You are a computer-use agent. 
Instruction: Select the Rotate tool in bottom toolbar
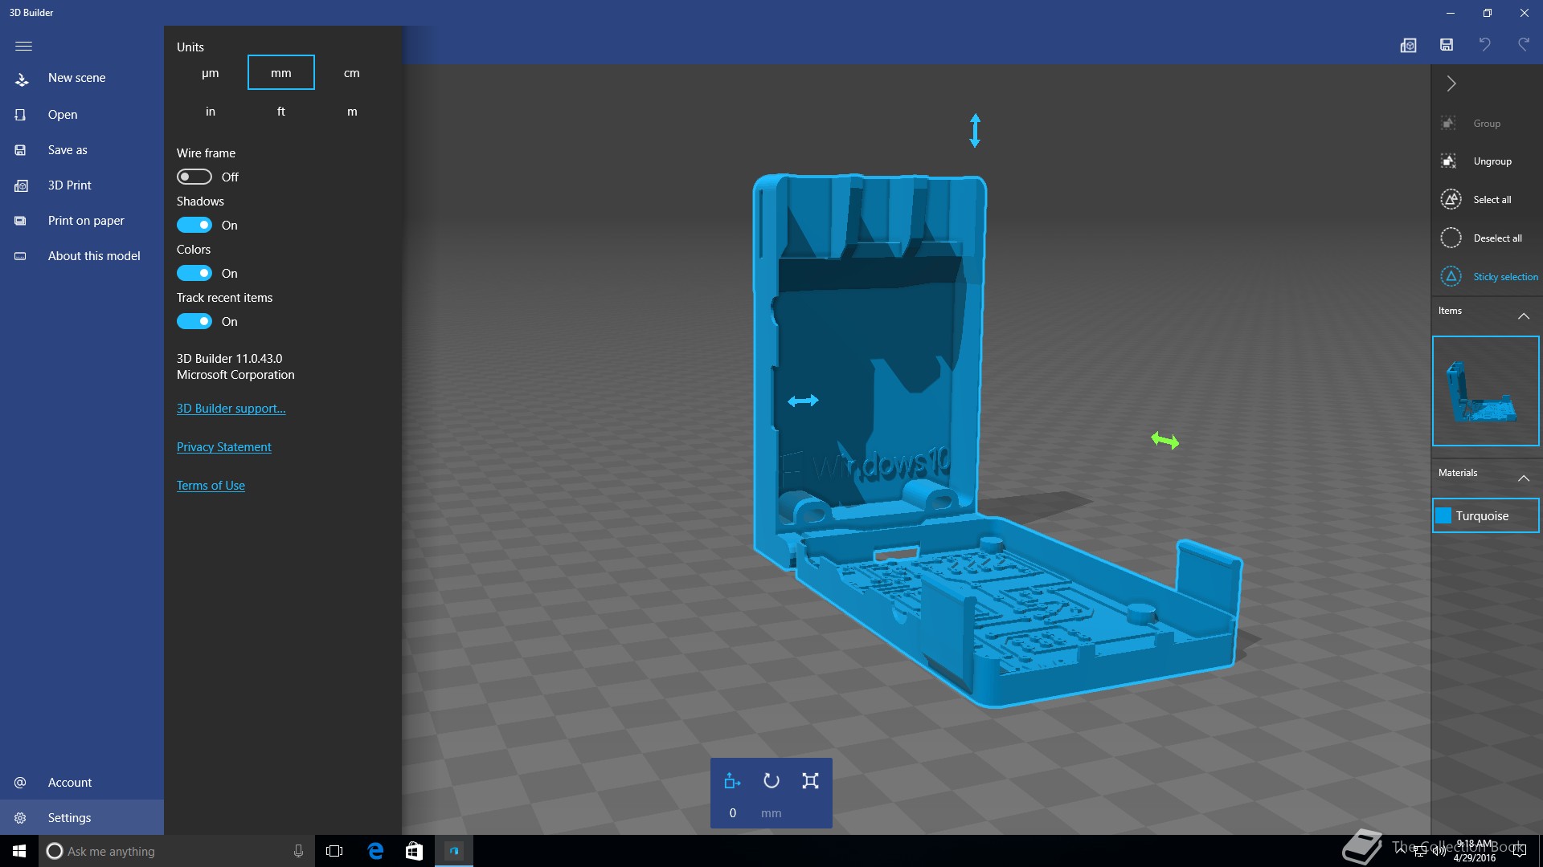coord(771,781)
